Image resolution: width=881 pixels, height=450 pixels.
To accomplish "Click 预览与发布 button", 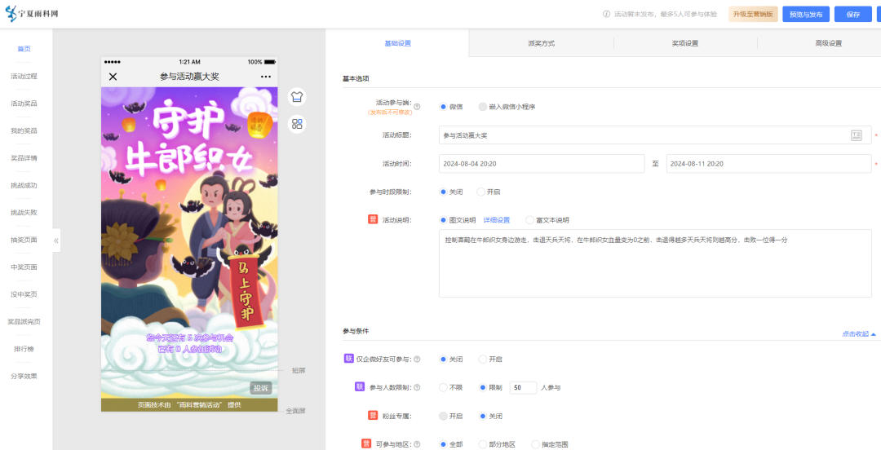I will [x=806, y=14].
